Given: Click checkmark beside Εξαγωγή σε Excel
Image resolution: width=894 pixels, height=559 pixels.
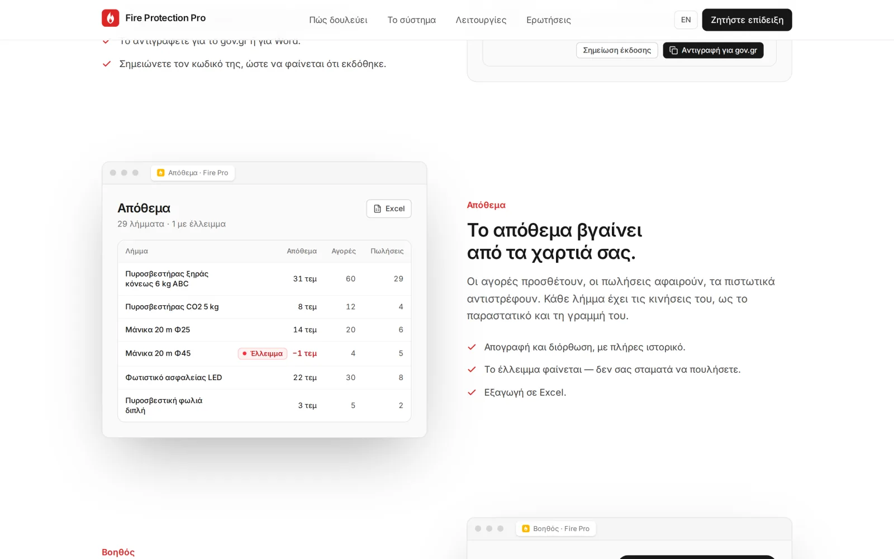Looking at the screenshot, I should [x=472, y=392].
